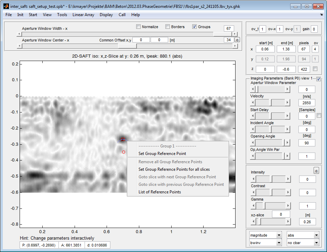Click the Velocity value field 2850
Image resolution: width=327 pixels, height=252 pixels.
pyautogui.click(x=307, y=103)
